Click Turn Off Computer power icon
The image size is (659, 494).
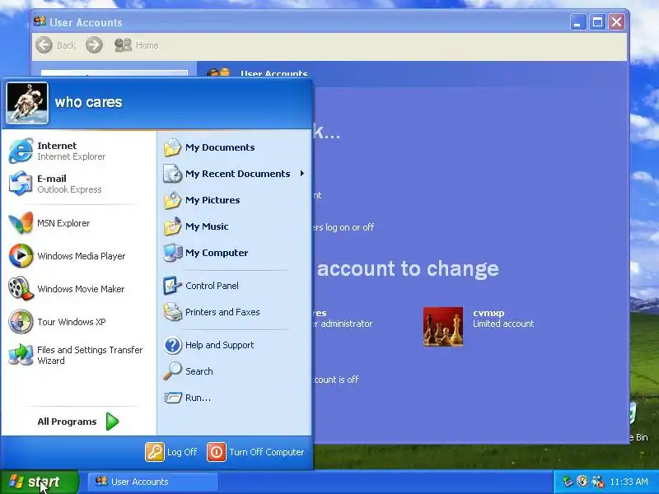pos(217,452)
